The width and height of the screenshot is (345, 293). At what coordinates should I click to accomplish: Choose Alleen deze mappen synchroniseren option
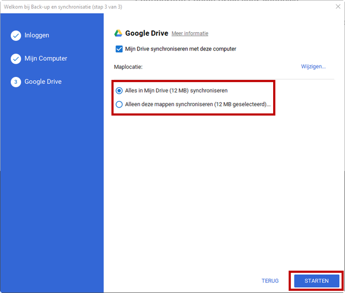tap(119, 105)
